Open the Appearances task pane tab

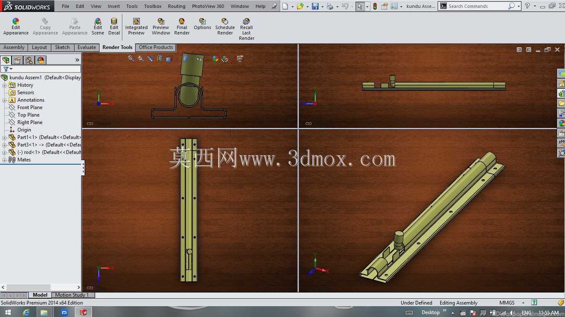click(562, 123)
